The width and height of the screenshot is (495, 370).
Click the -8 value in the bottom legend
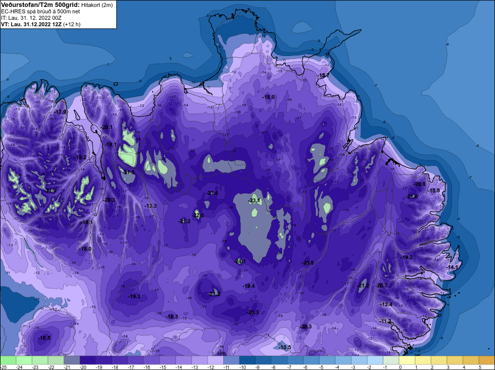[x=275, y=367]
